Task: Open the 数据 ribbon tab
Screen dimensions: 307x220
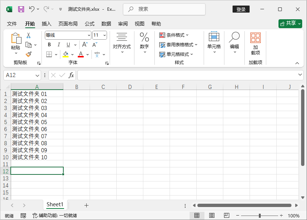Action: pos(106,24)
